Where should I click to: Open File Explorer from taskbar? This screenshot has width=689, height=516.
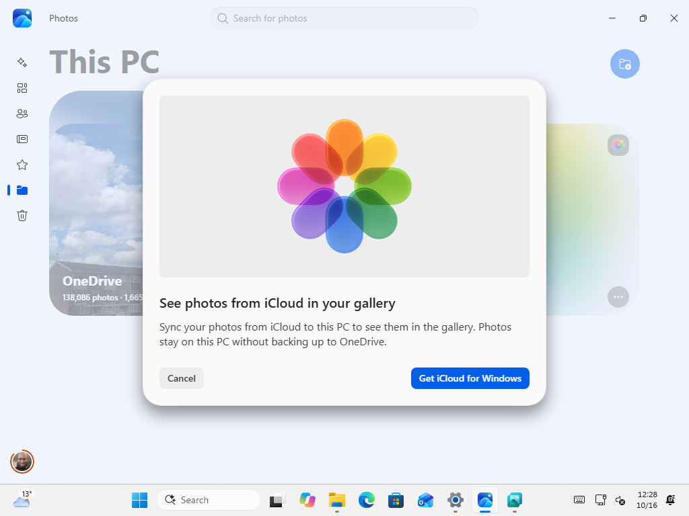click(x=337, y=500)
